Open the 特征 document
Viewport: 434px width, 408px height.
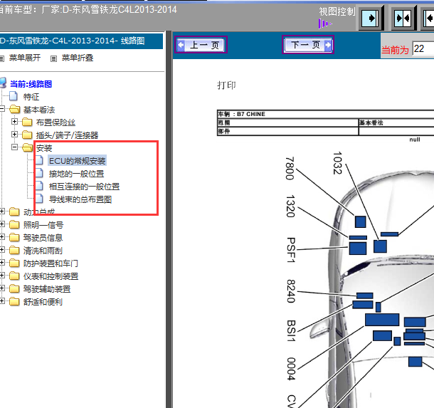(x=31, y=97)
